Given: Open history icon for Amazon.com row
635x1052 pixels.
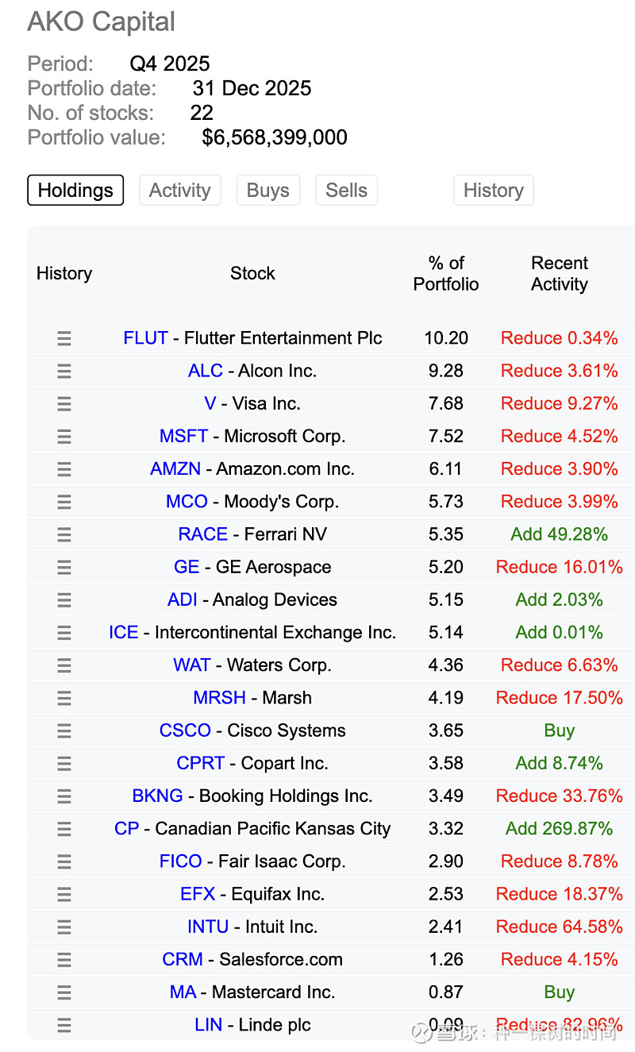Looking at the screenshot, I should click(64, 469).
